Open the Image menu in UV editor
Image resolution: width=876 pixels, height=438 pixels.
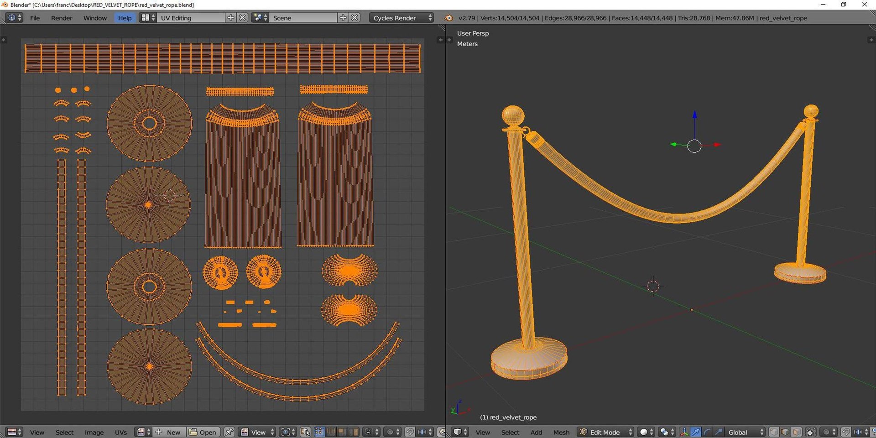94,432
